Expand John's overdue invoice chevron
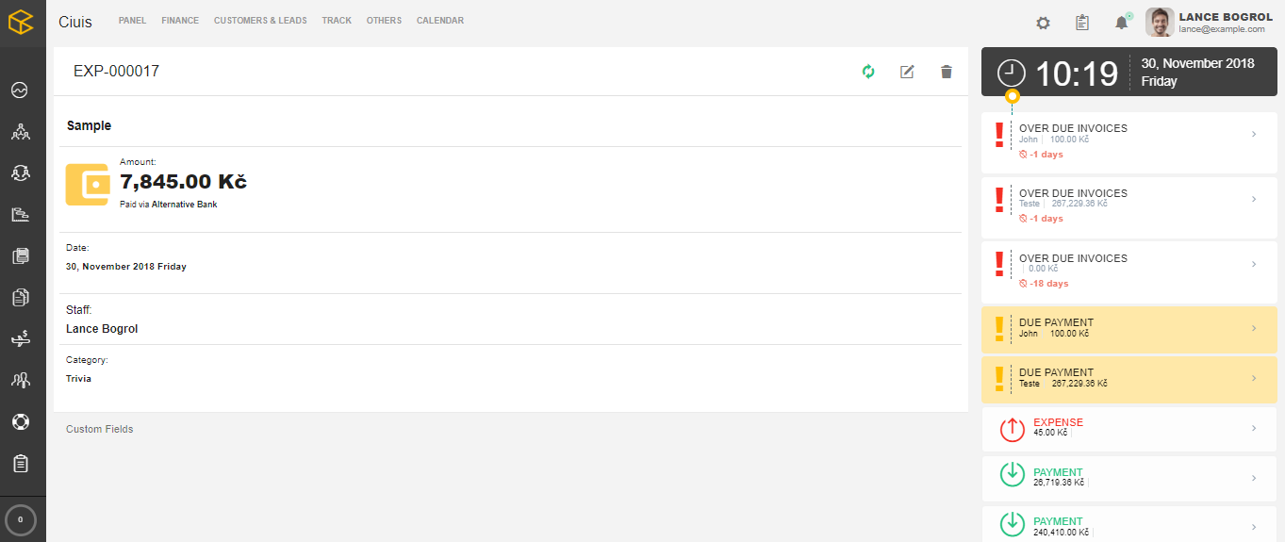 point(1254,134)
